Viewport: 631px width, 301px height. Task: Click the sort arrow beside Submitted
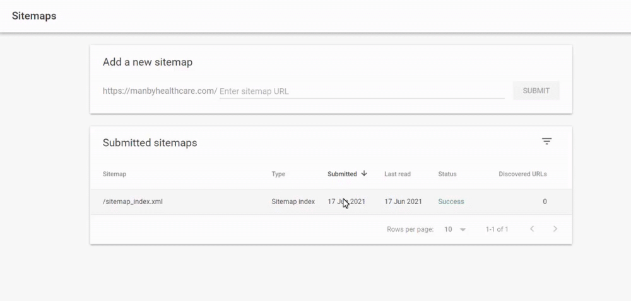(x=364, y=174)
